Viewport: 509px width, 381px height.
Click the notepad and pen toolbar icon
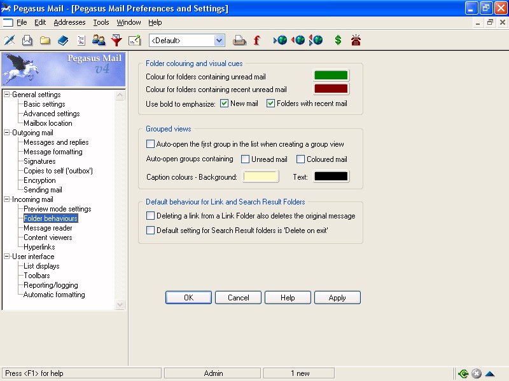(x=134, y=40)
